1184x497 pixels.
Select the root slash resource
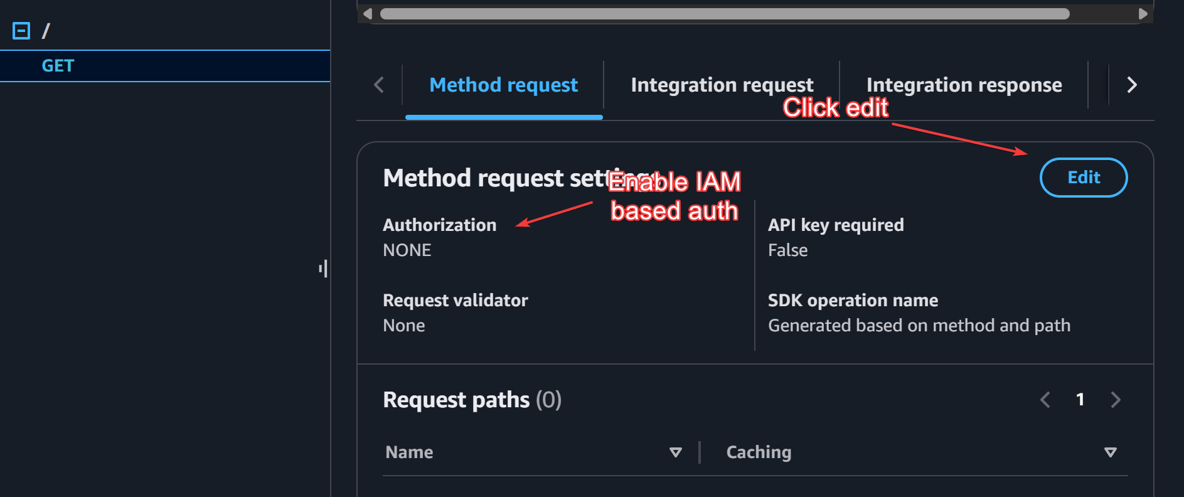click(46, 31)
